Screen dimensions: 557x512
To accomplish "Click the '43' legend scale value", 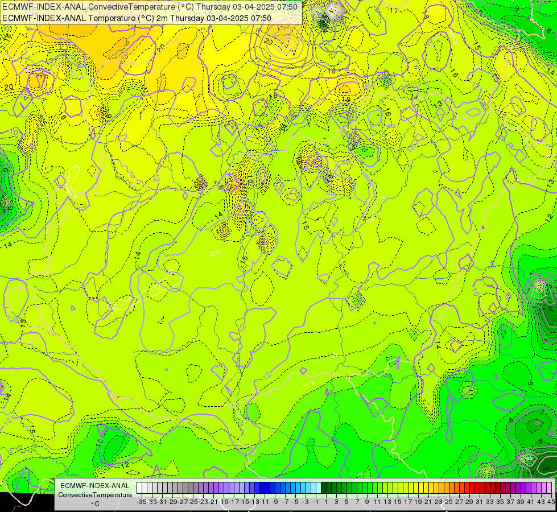I will click(x=541, y=502).
